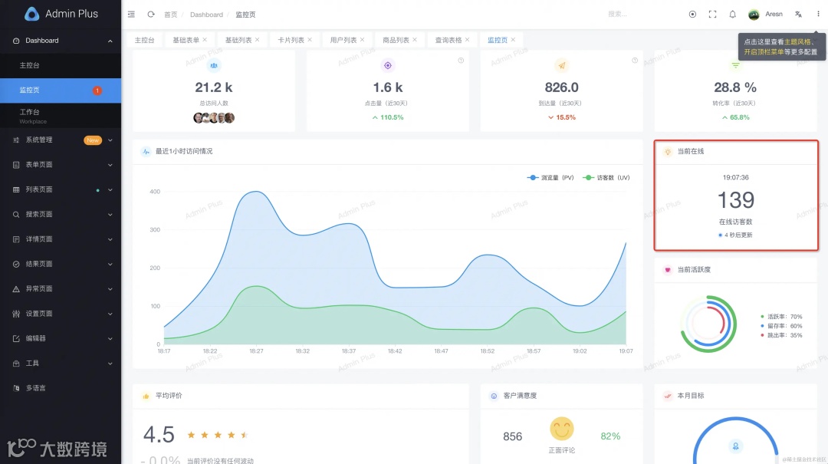Expand the 编辑器 menu
Viewport: 828px width, 464px height.
point(61,339)
